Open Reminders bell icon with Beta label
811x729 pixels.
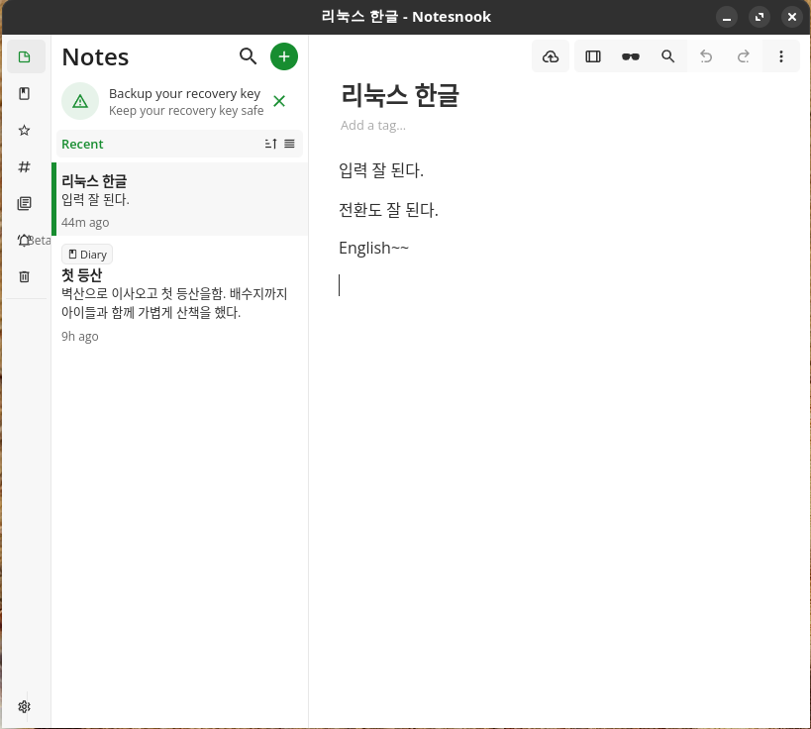point(25,240)
